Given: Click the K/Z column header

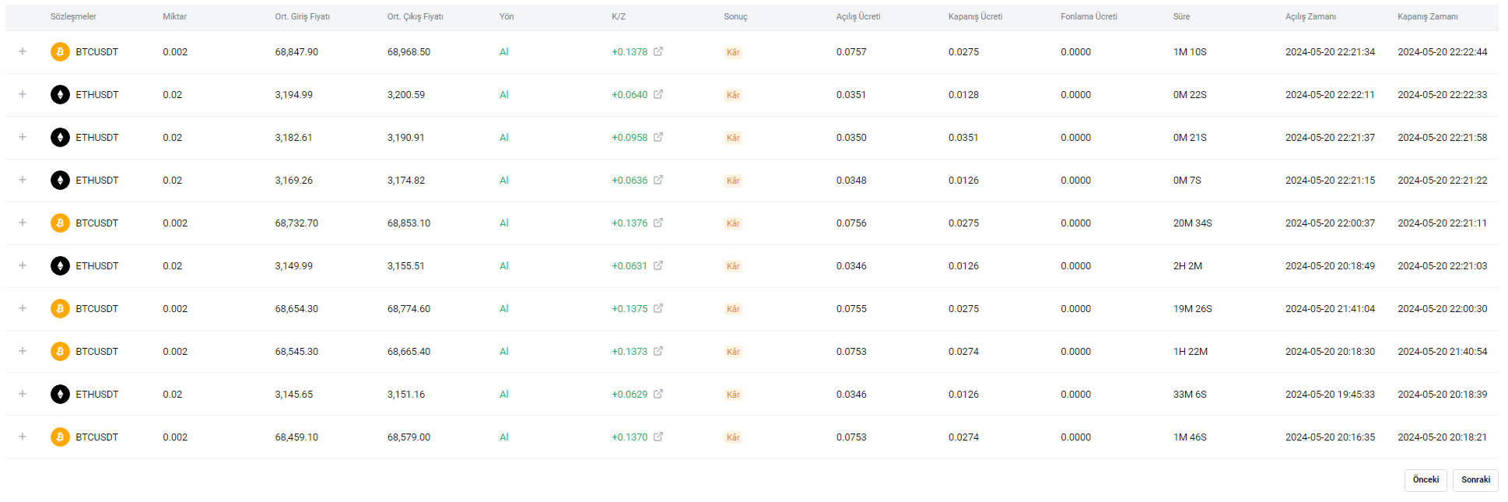Looking at the screenshot, I should click(619, 16).
